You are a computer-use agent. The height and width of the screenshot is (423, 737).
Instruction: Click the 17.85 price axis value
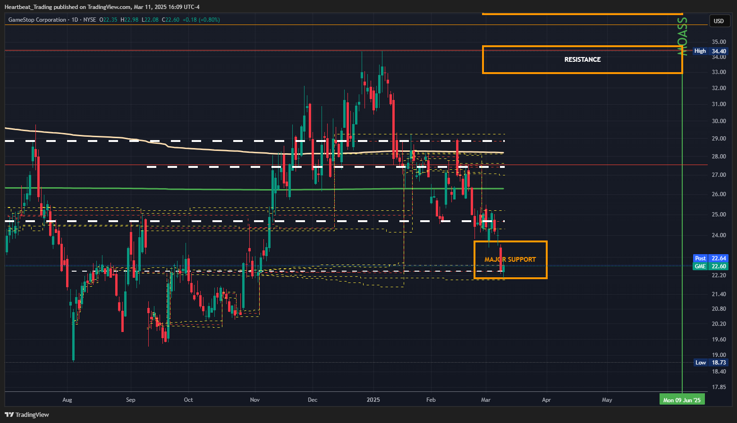pos(719,387)
